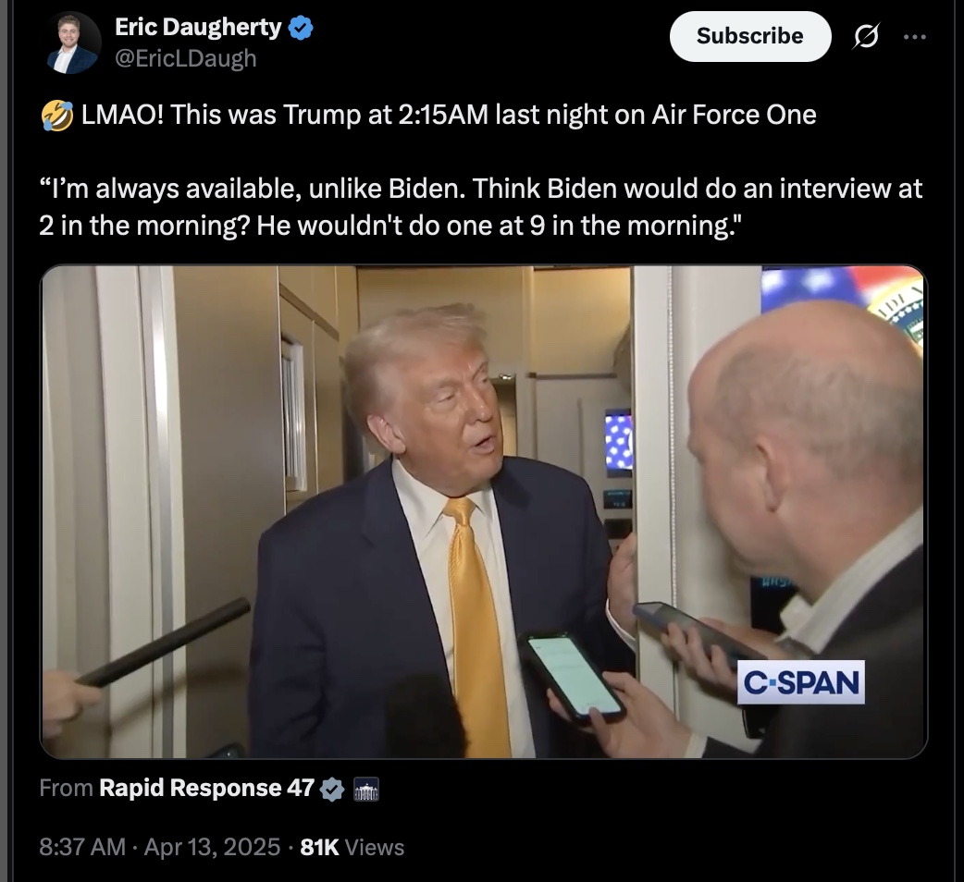Image resolution: width=964 pixels, height=882 pixels.
Task: Click the quoted Biden interview text
Action: coord(481,207)
